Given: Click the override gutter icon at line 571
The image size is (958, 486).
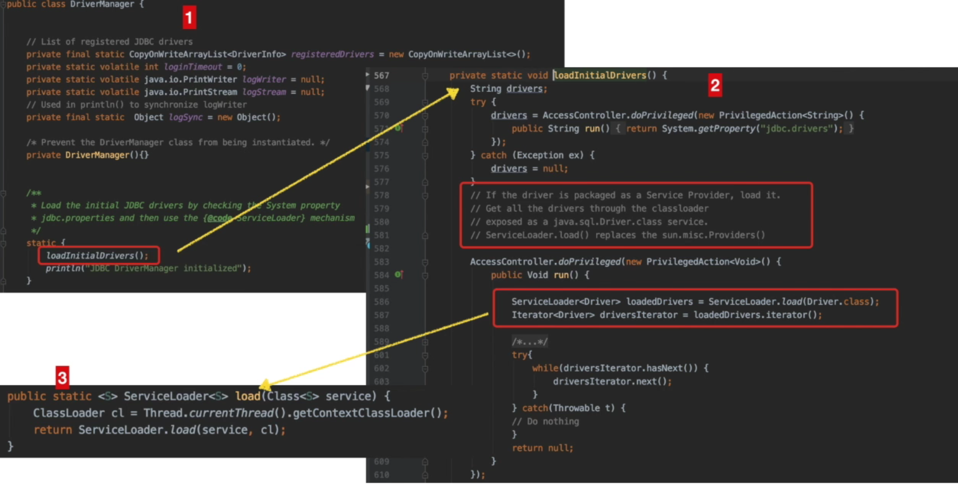Looking at the screenshot, I should 398,128.
